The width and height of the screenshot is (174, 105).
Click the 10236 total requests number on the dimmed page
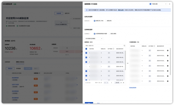10,48
